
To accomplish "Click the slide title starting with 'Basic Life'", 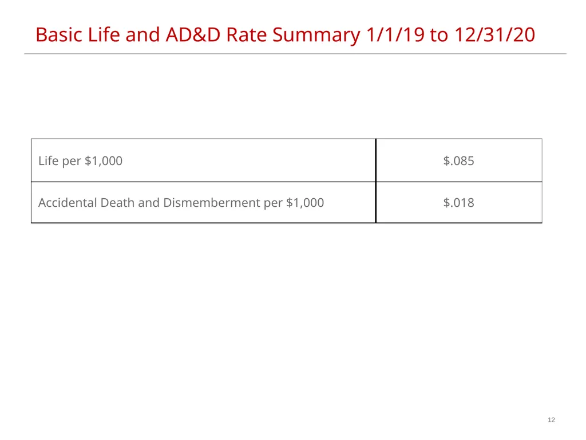I will [x=285, y=35].
